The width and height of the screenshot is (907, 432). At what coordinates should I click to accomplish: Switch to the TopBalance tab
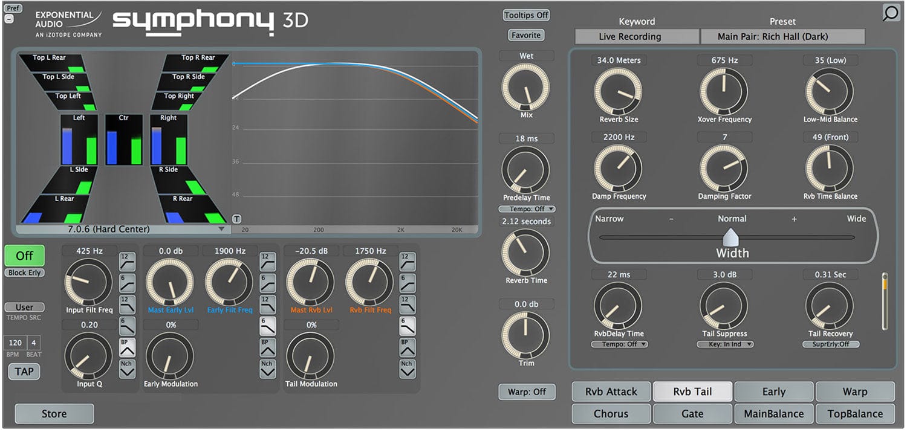pyautogui.click(x=855, y=414)
